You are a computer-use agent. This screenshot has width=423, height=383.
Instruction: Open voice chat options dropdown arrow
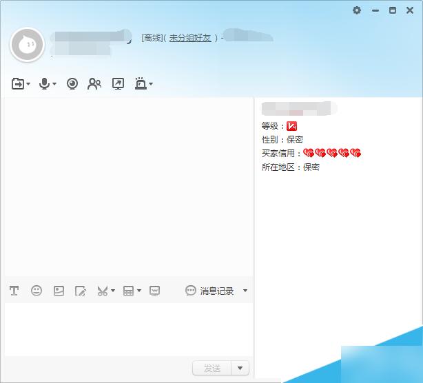54,84
